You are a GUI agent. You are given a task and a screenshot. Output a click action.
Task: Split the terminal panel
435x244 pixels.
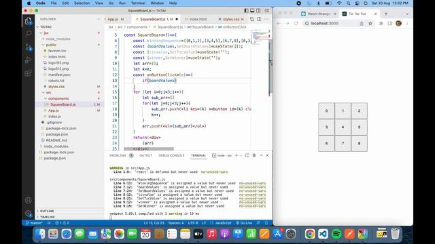point(247,155)
